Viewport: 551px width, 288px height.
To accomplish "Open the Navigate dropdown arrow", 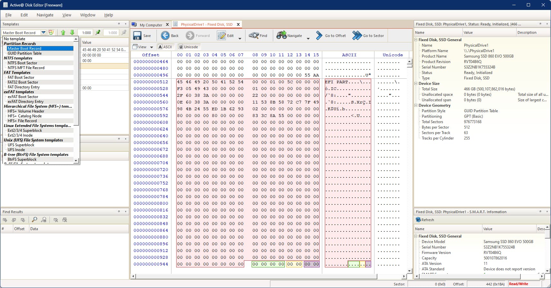I will click(x=308, y=39).
